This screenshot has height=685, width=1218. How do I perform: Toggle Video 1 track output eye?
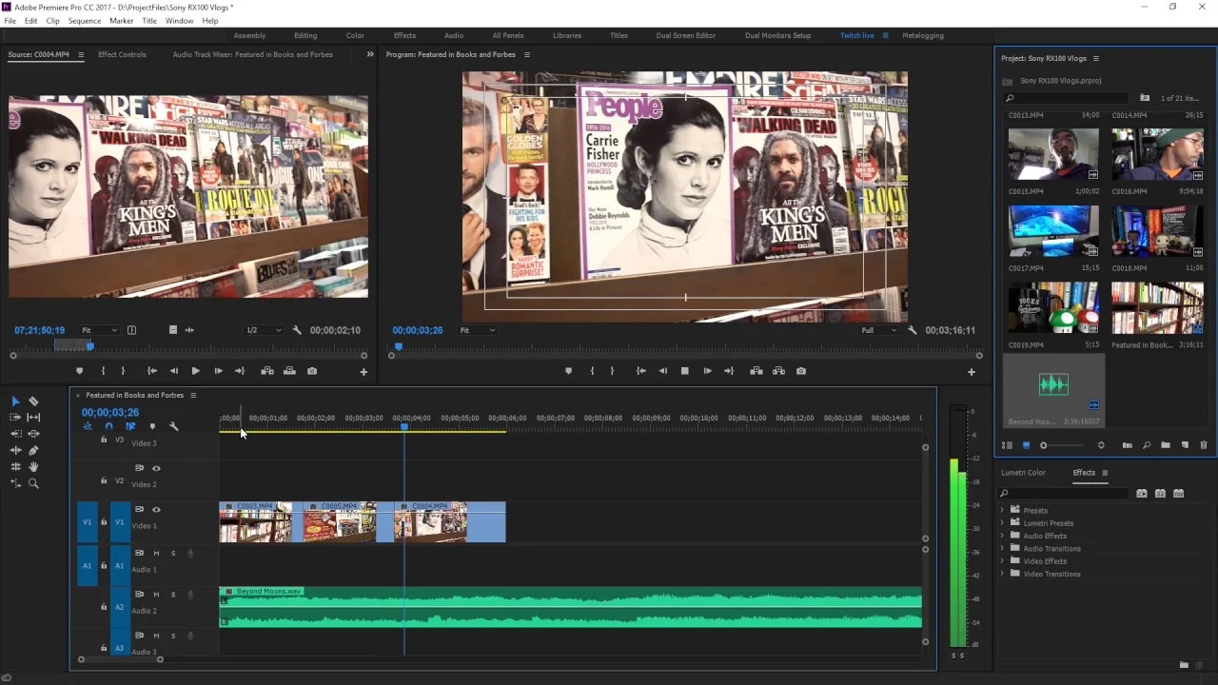click(x=156, y=509)
